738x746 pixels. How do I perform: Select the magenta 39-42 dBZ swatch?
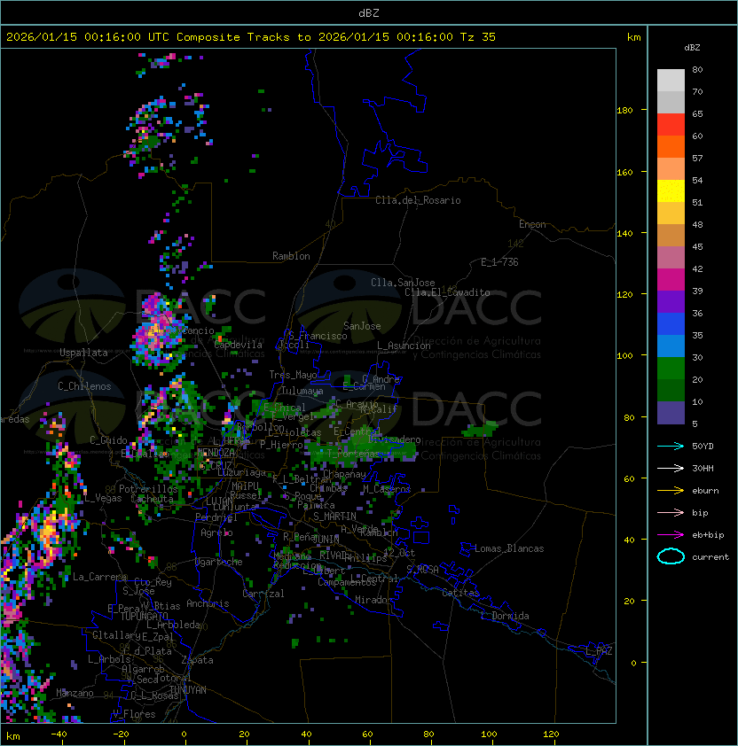click(671, 279)
